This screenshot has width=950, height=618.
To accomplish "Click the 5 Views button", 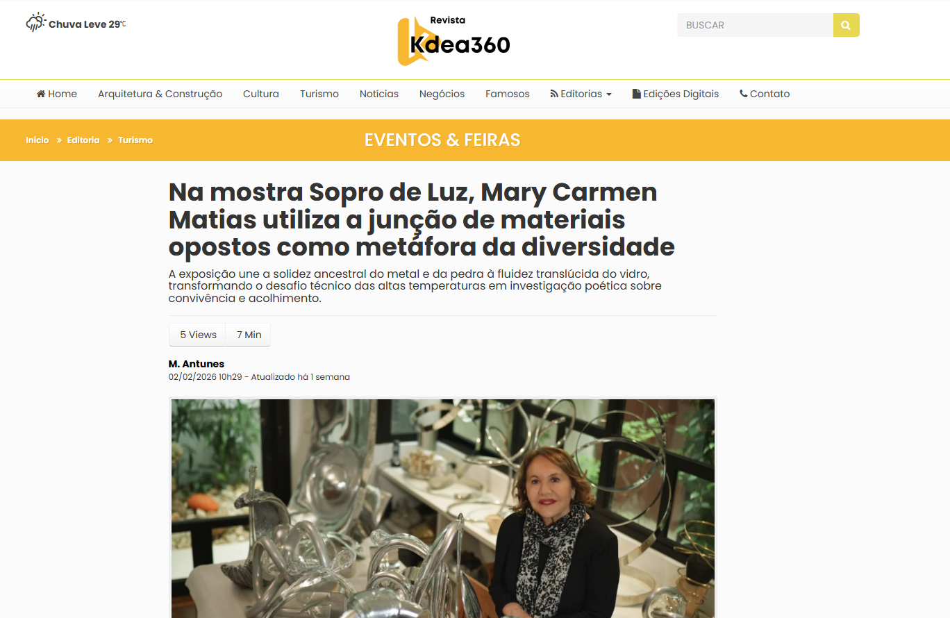I will click(198, 335).
